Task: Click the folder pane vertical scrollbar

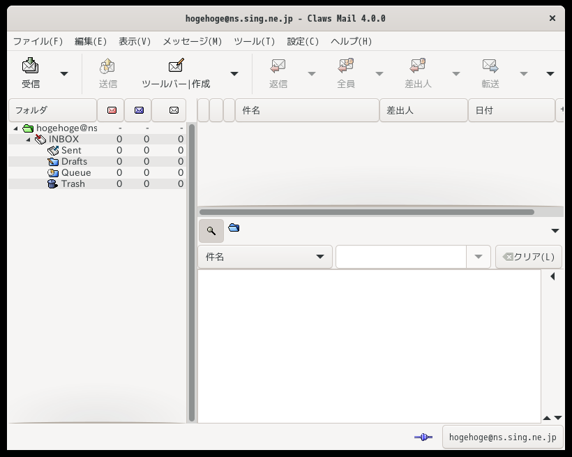Action: pos(192,273)
